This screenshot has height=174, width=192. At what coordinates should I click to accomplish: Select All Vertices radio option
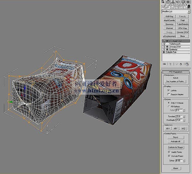[x=169, y=107]
